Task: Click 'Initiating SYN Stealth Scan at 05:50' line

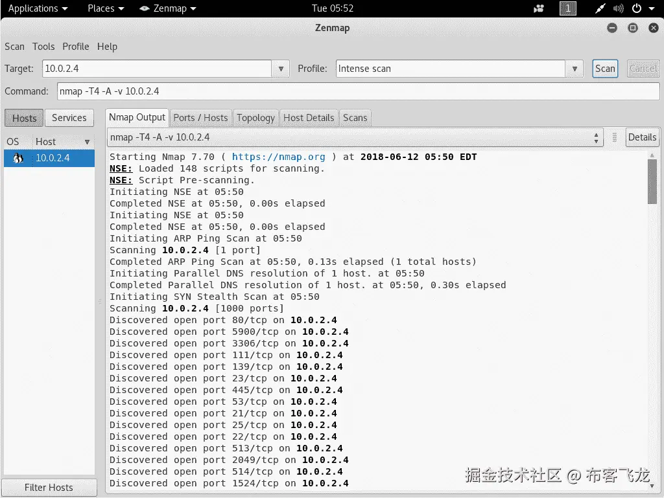Action: [x=214, y=297]
